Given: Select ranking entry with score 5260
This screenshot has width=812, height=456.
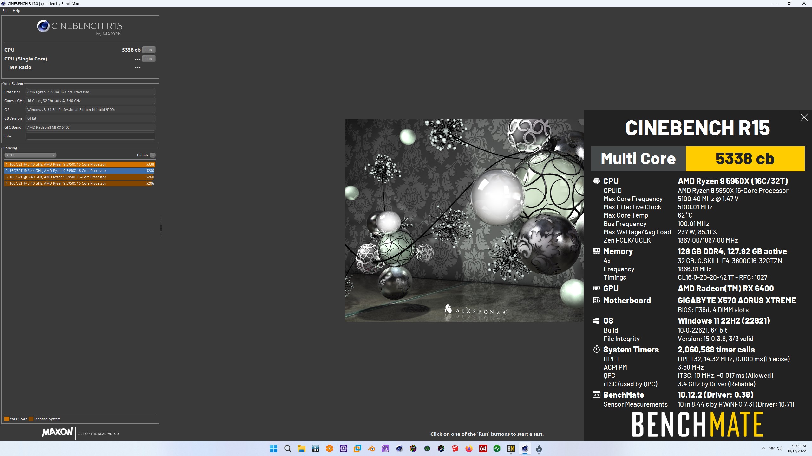Looking at the screenshot, I should coord(80,177).
